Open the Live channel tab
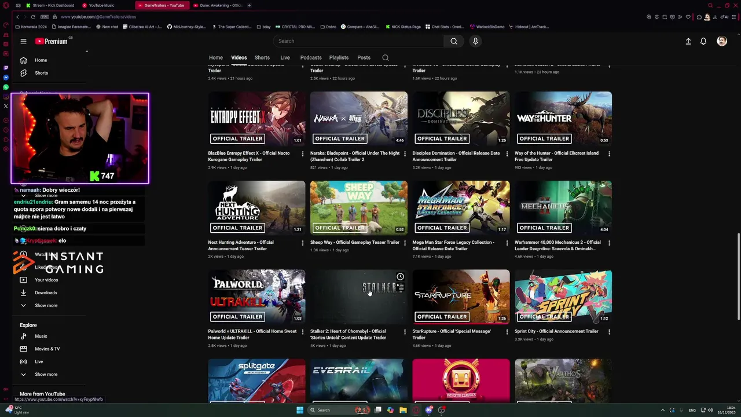The height and width of the screenshot is (417, 741). 285,57
